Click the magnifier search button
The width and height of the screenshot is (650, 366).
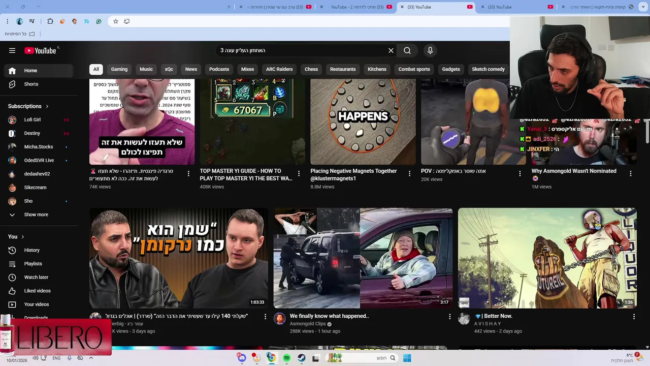tap(407, 50)
